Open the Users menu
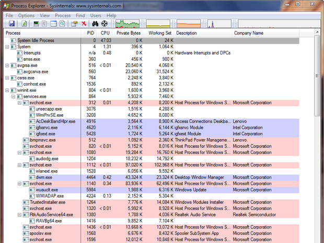The width and height of the screenshot is (324, 243). (x=96, y=16)
